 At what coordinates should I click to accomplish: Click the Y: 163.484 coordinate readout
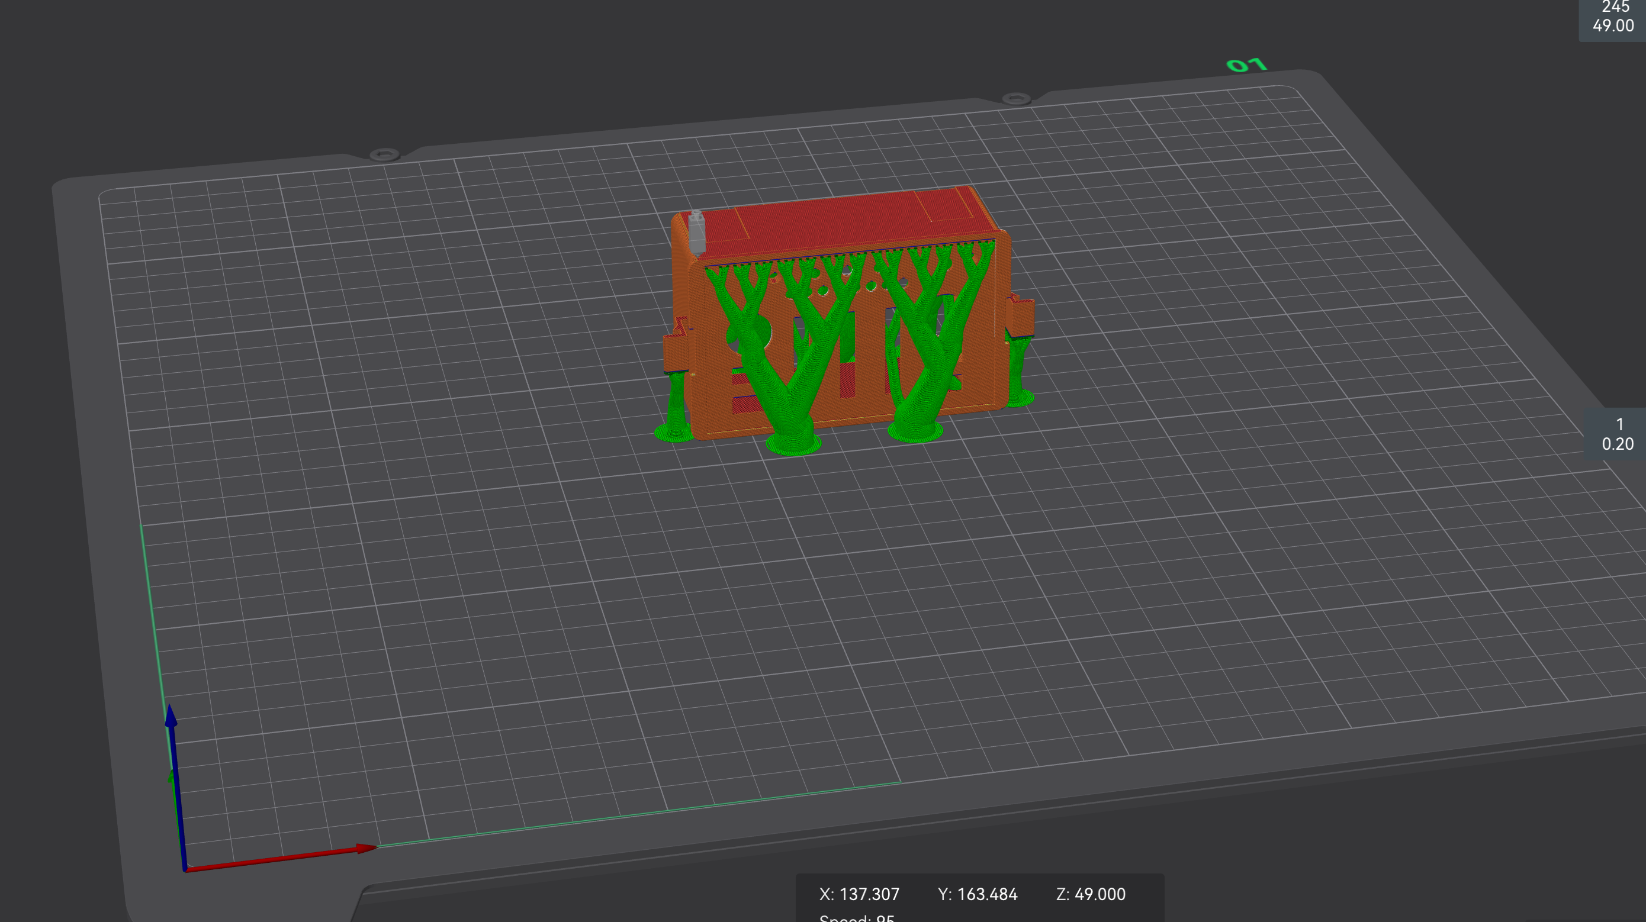pyautogui.click(x=977, y=894)
